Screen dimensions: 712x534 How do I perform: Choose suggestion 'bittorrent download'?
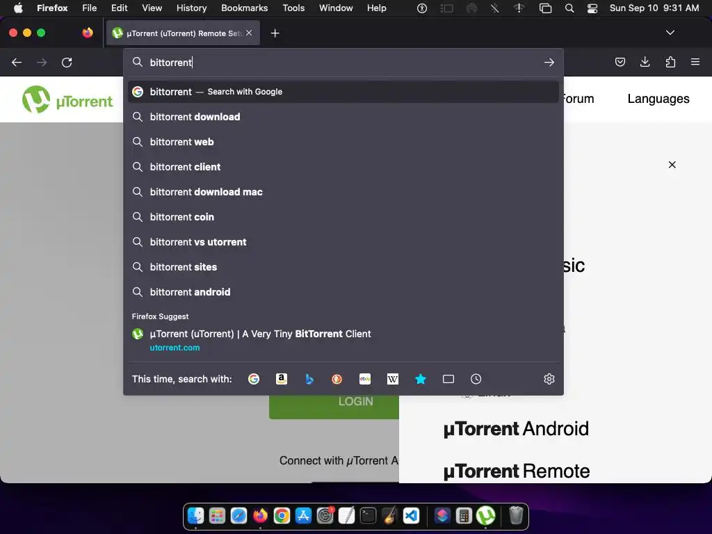point(343,117)
